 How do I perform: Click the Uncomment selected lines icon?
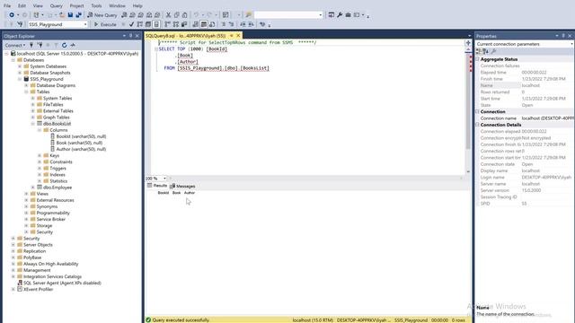pyautogui.click(x=232, y=24)
